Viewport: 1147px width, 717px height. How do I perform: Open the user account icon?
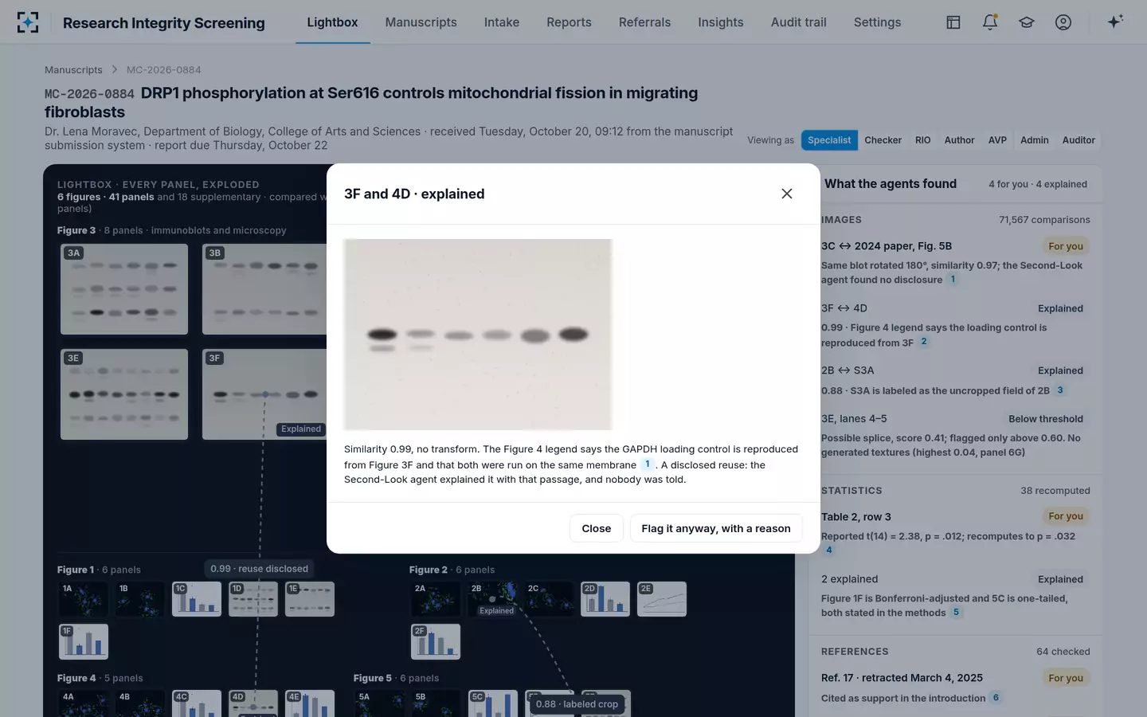[x=1063, y=22]
